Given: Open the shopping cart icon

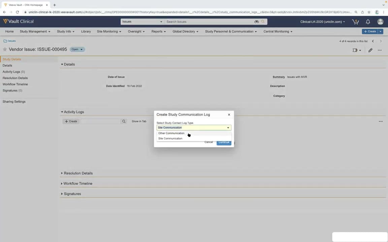Looking at the screenshot, I should pos(355,22).
